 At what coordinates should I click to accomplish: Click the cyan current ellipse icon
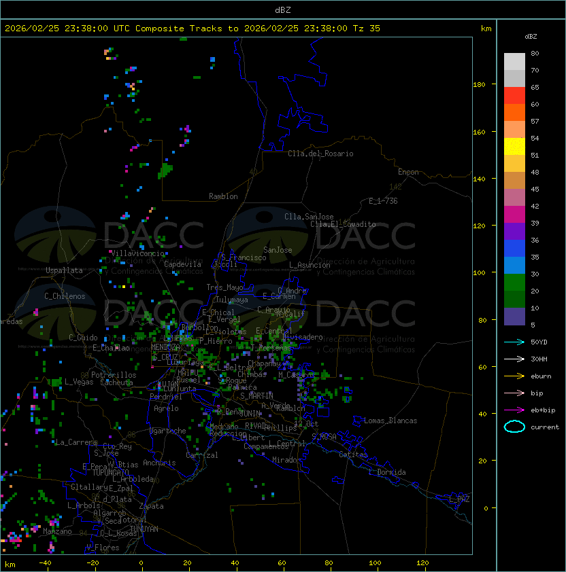(x=514, y=427)
